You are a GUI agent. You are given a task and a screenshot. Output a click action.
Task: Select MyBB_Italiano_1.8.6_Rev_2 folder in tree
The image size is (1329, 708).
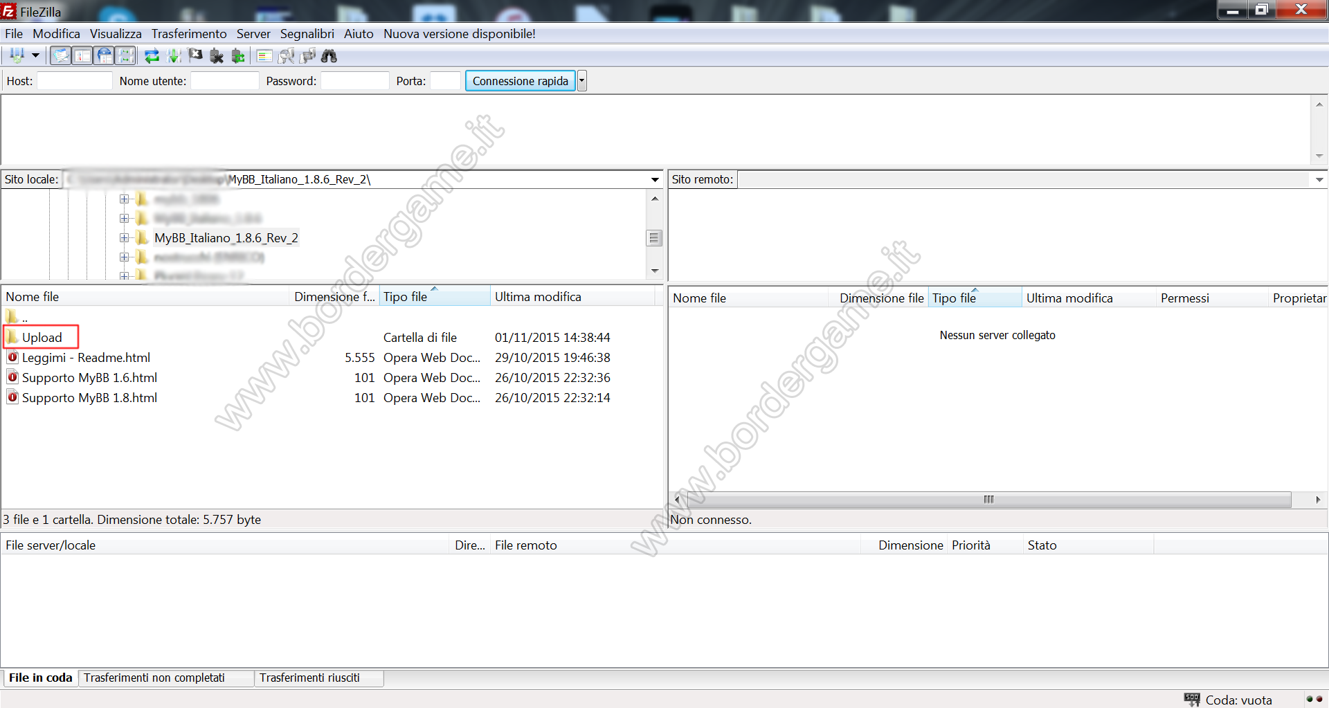[226, 237]
